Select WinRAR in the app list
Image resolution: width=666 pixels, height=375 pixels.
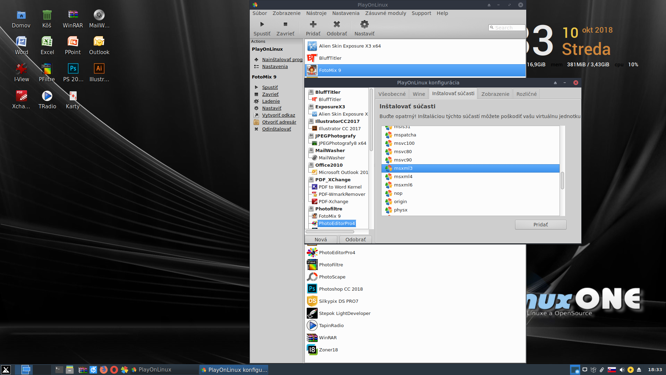tap(415, 337)
